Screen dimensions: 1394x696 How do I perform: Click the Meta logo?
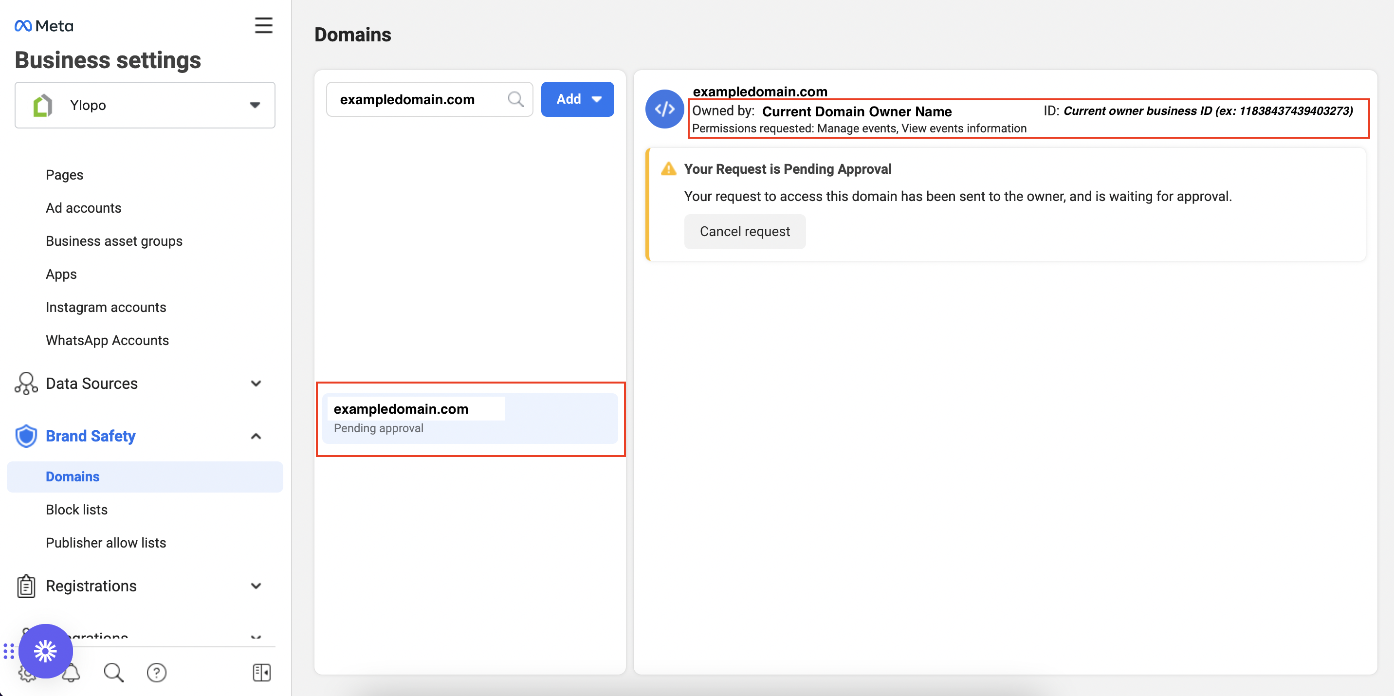[43, 25]
